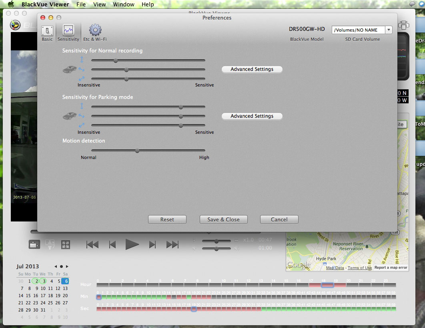Screen dimensions: 425x328
Task: Switch to the Sensitivity tab
Action: click(68, 33)
